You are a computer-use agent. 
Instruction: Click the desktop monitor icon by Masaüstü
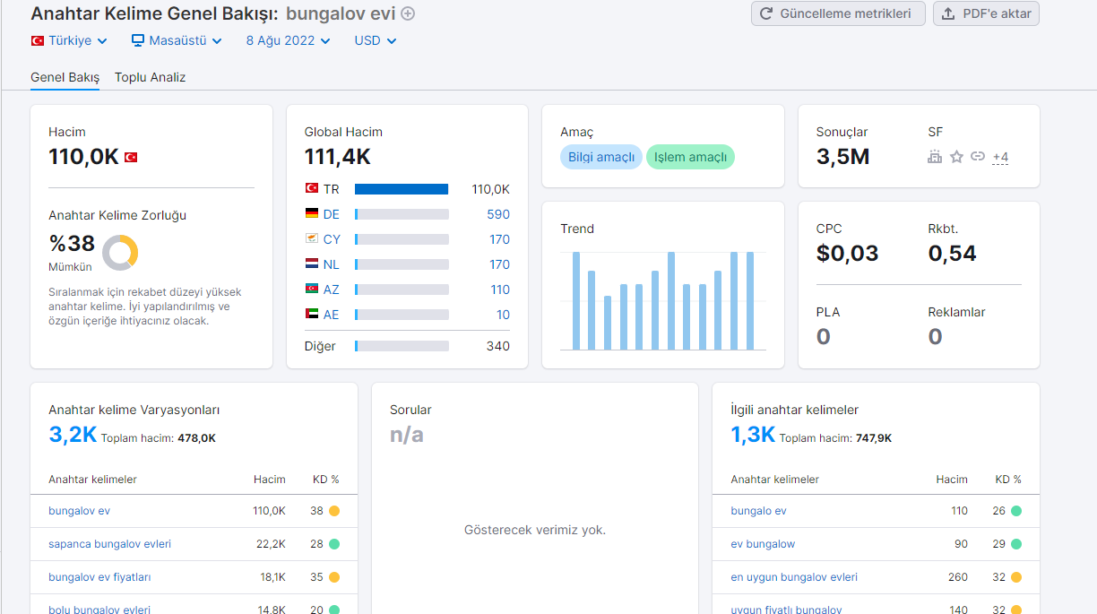click(x=138, y=40)
